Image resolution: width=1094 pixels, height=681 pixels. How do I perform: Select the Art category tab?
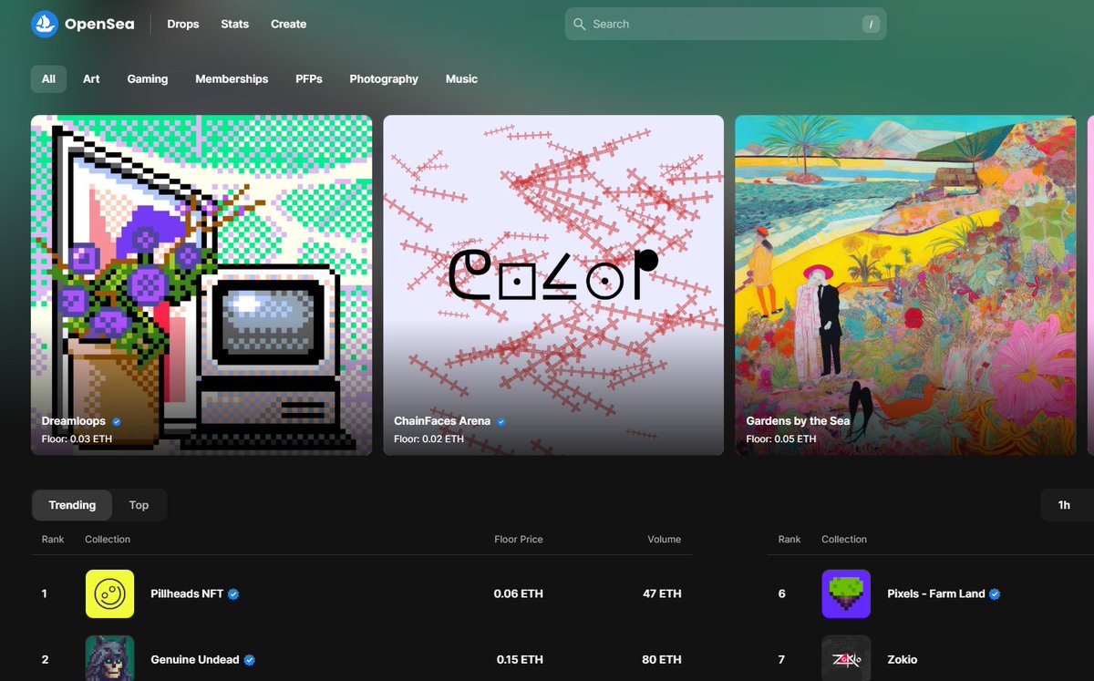(x=91, y=79)
